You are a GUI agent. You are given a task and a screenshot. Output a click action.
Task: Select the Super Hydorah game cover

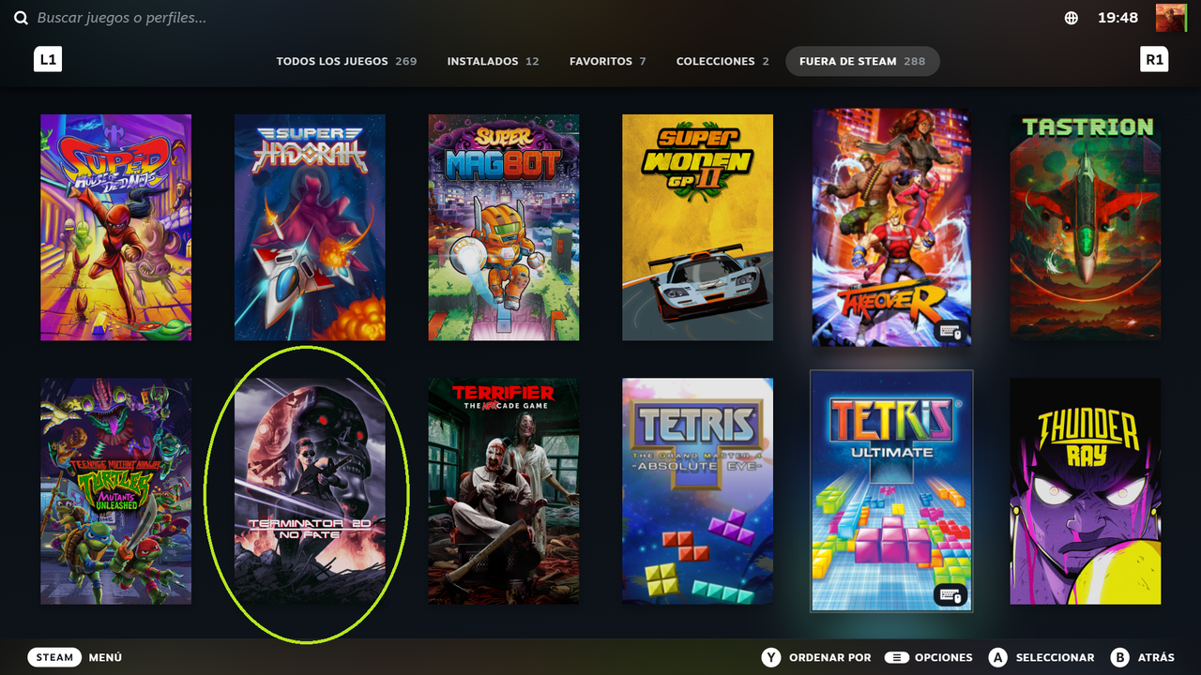tap(310, 228)
